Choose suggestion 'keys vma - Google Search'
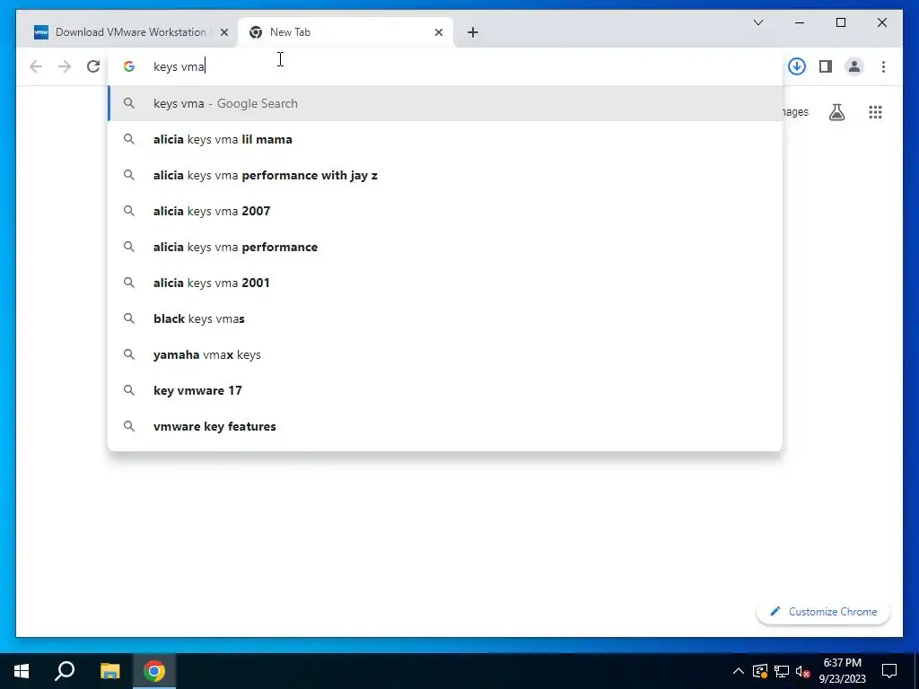Screen dimensions: 919x689 pyautogui.click(x=445, y=103)
